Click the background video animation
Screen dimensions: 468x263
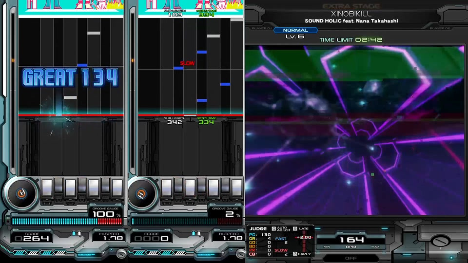tap(354, 130)
